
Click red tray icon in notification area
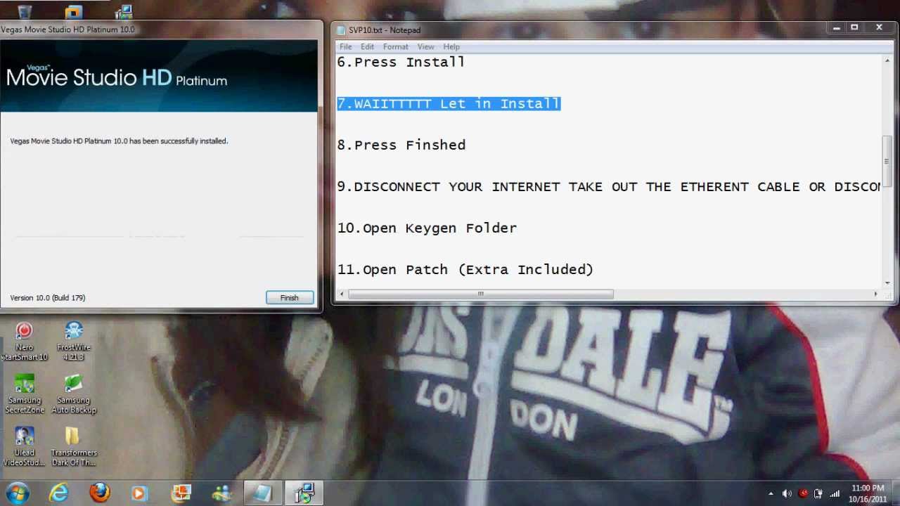803,493
